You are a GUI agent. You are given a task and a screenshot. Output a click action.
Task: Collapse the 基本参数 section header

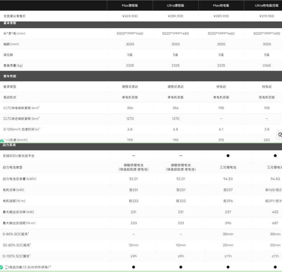(x=10, y=23)
